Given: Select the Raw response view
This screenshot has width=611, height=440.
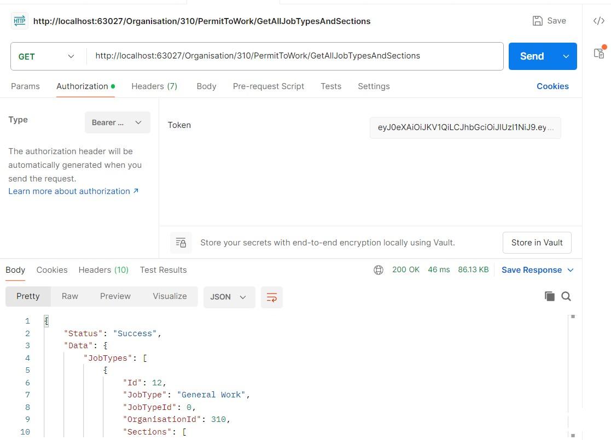Looking at the screenshot, I should click(70, 296).
